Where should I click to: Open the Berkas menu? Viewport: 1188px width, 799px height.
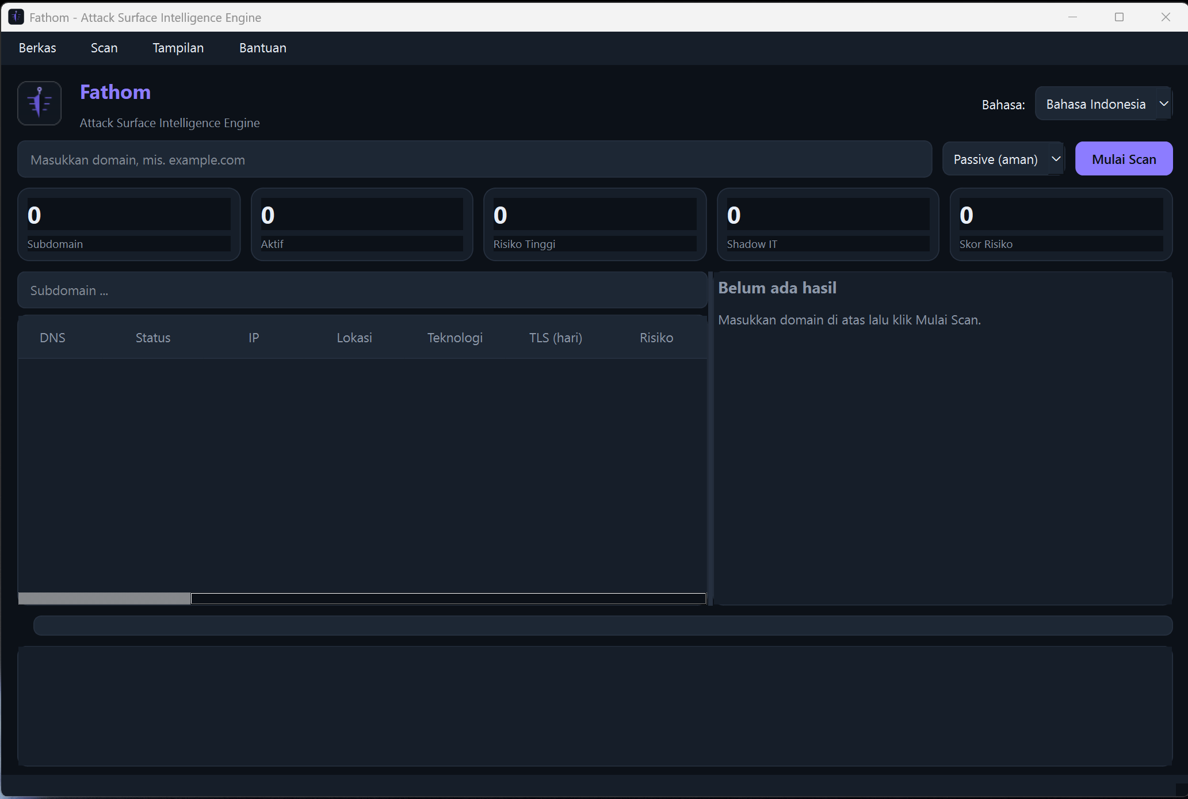point(37,48)
